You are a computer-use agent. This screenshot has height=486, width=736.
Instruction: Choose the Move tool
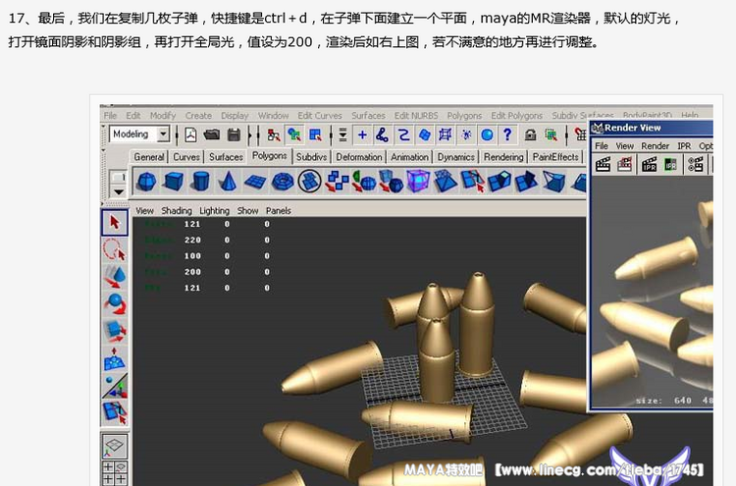point(115,276)
